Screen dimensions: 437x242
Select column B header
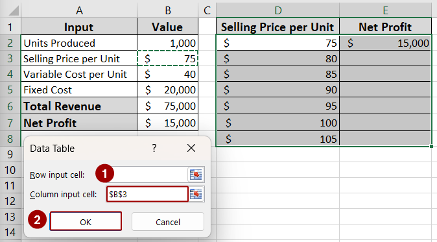point(168,10)
